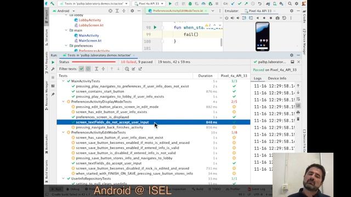The height and width of the screenshot is (197, 351).
Task: Open Gradle side tool window
Action: click(x=304, y=17)
